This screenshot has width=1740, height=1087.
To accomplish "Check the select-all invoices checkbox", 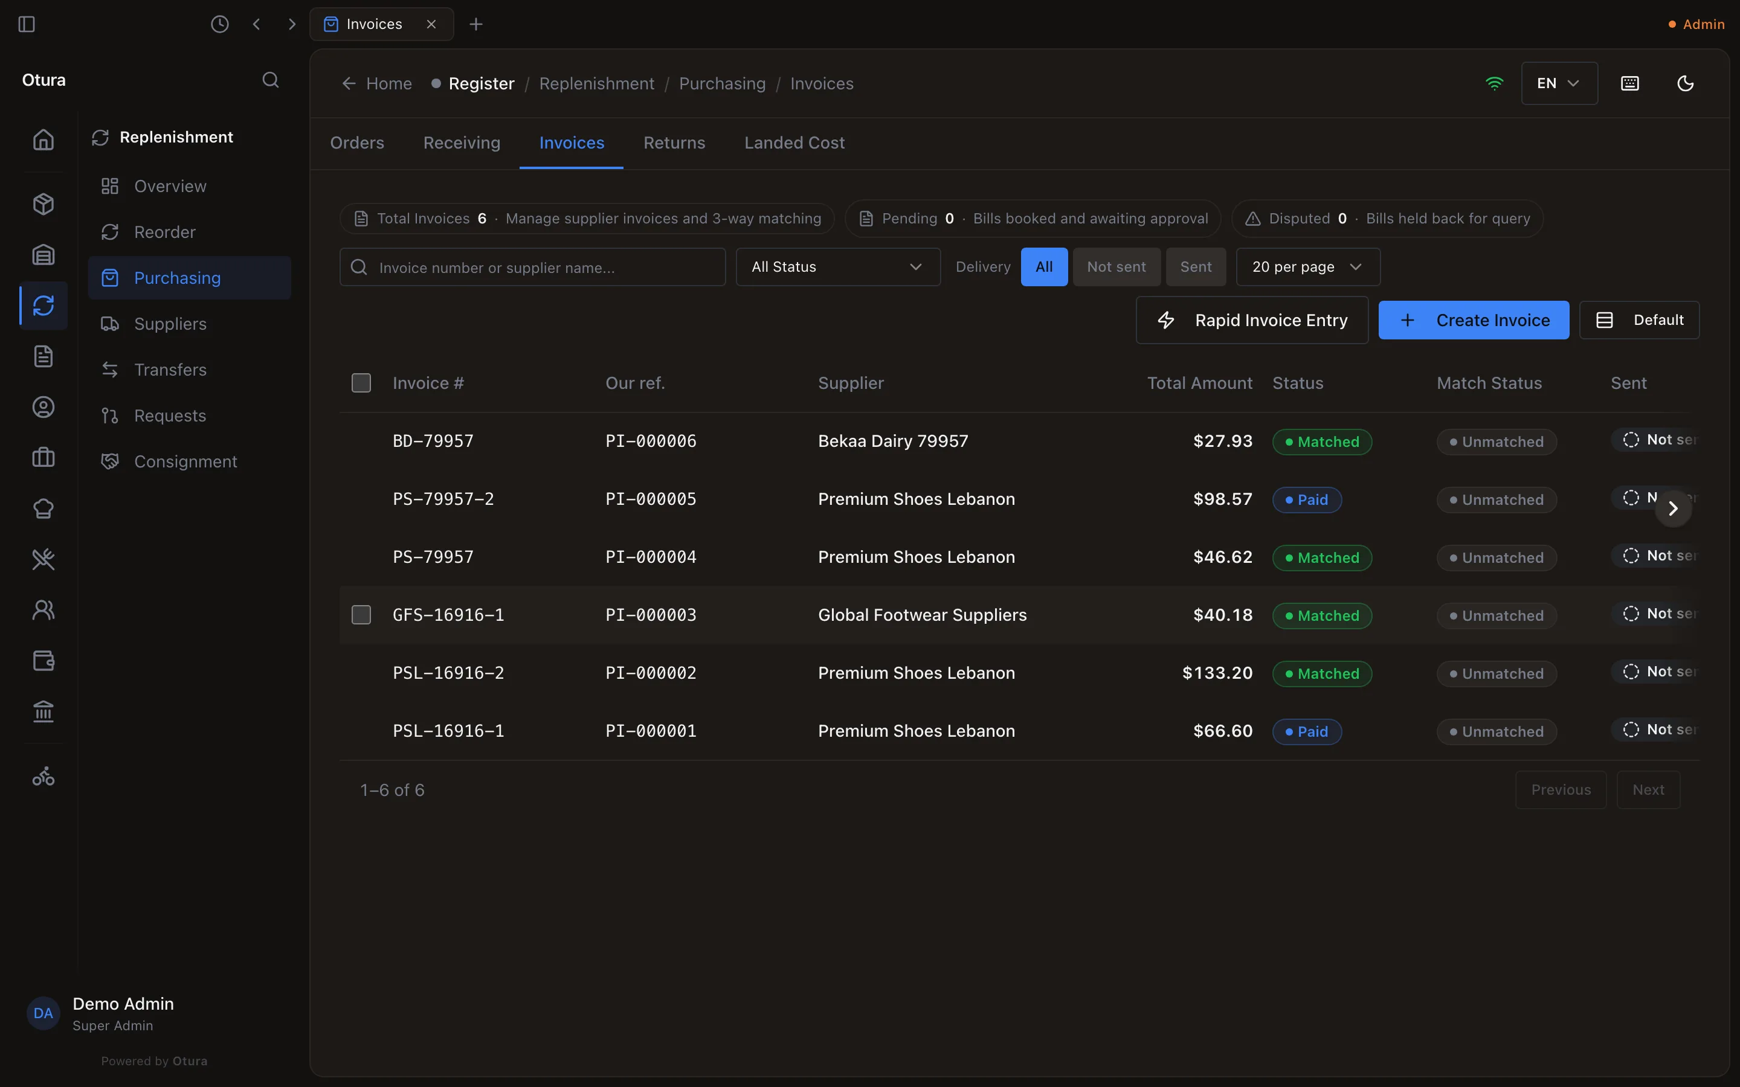I will pos(361,383).
